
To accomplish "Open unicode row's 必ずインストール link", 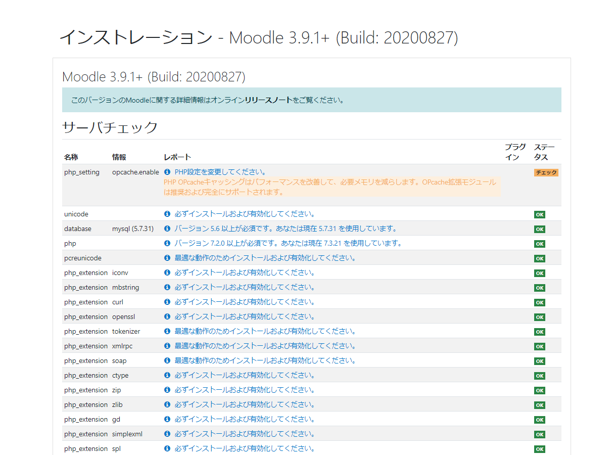I will [x=245, y=214].
